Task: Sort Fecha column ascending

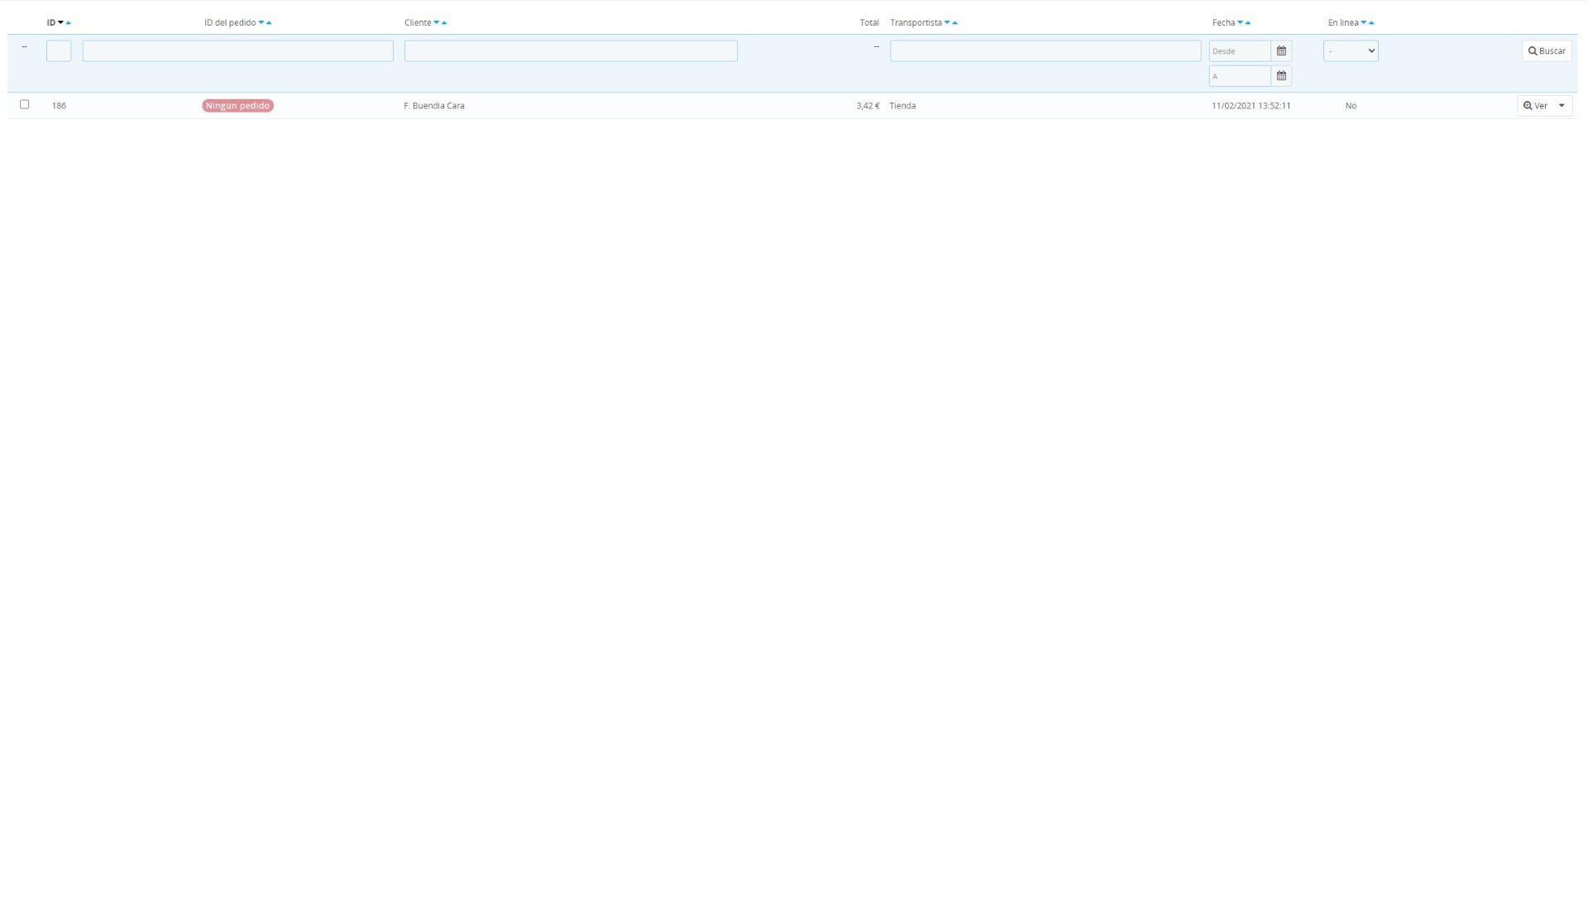Action: 1248,23
